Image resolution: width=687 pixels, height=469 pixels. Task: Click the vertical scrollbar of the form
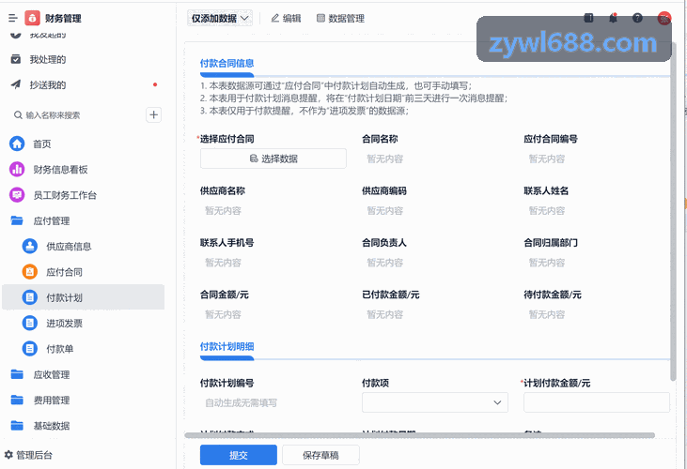(673, 212)
